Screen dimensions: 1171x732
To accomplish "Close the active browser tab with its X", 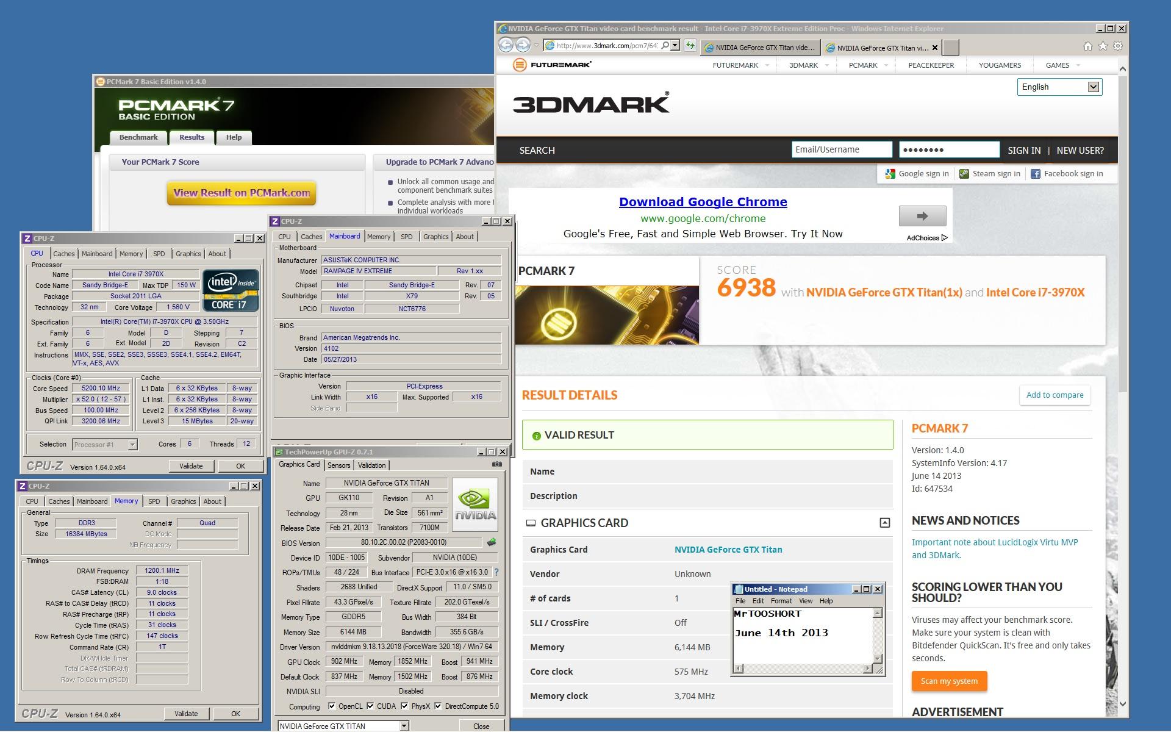I will tap(935, 48).
